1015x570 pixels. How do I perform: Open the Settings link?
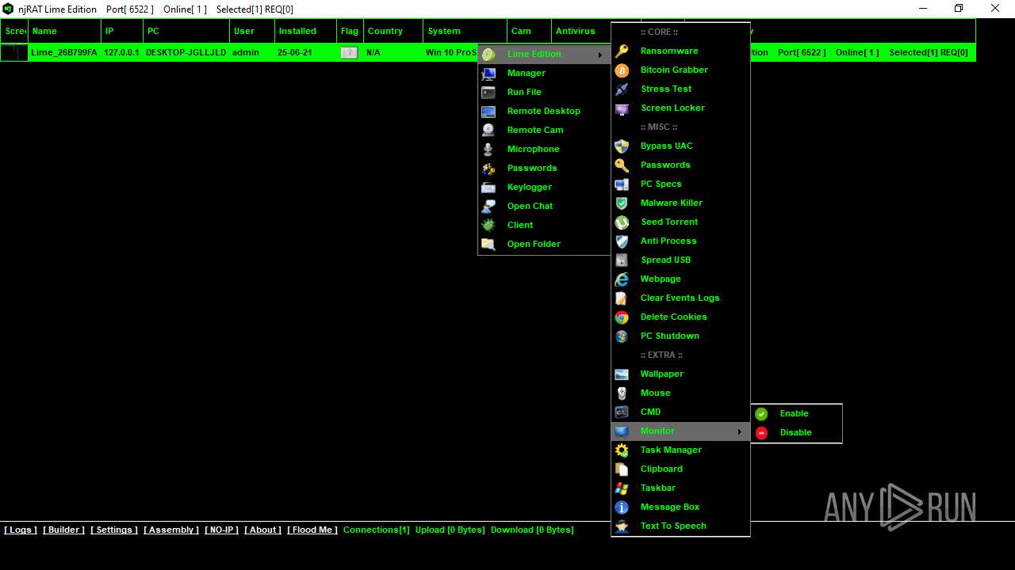[x=114, y=530]
